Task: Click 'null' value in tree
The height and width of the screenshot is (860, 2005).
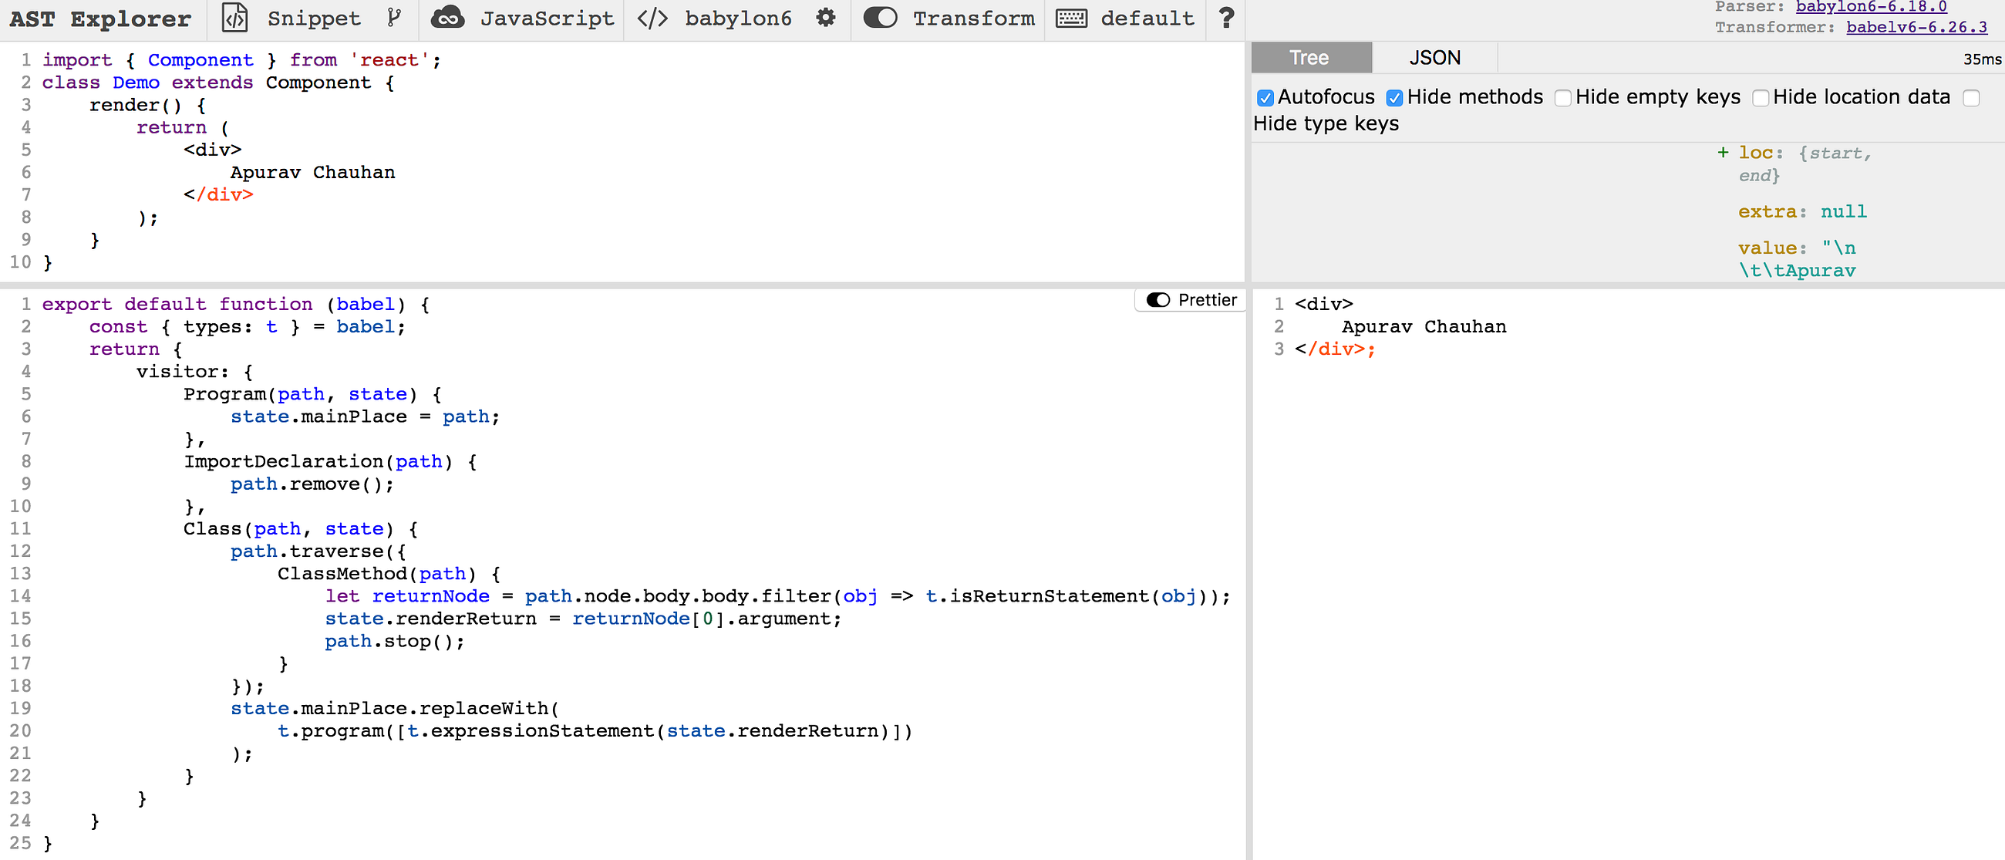Action: pos(1843,211)
